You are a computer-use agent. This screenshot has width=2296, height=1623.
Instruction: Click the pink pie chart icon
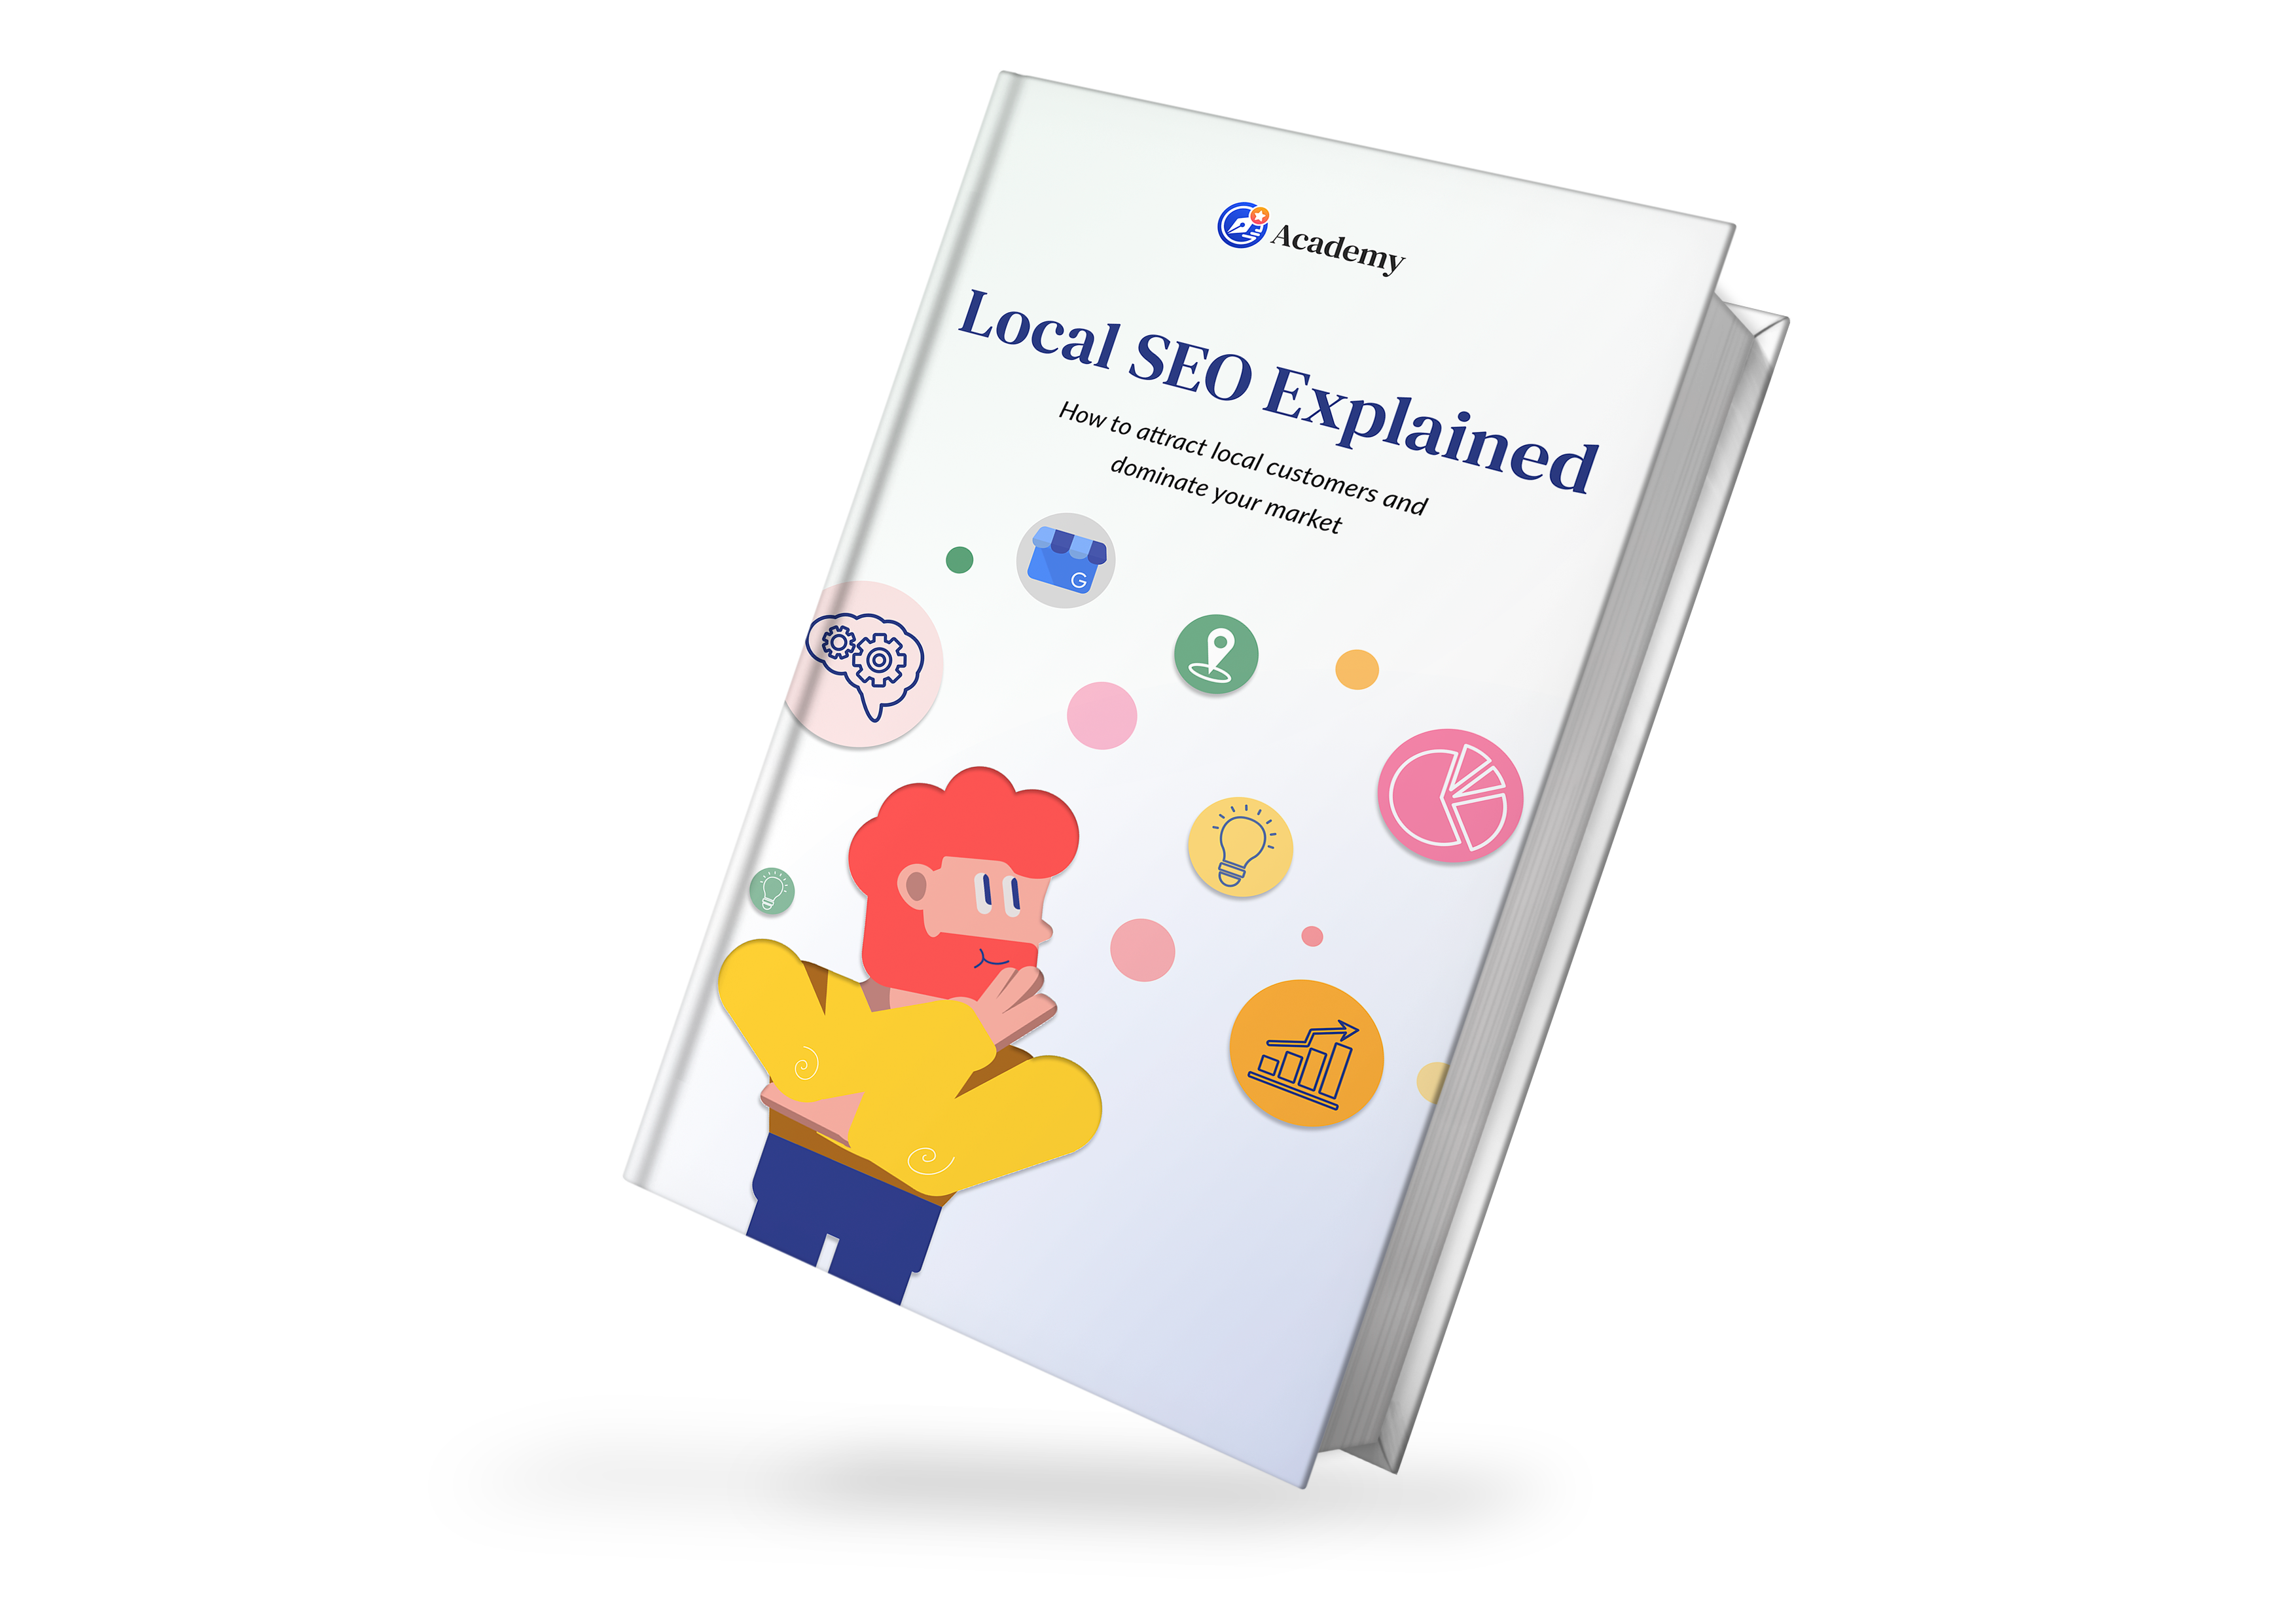tap(1450, 795)
